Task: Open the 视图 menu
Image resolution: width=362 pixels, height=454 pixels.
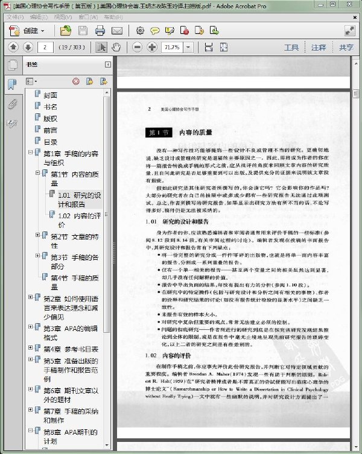Action: [x=63, y=17]
